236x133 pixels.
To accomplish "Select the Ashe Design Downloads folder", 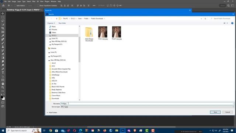I will coord(89,34).
